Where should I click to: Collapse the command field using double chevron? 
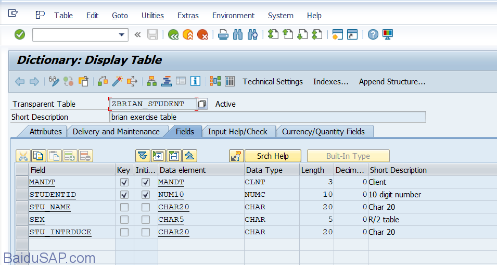point(137,35)
